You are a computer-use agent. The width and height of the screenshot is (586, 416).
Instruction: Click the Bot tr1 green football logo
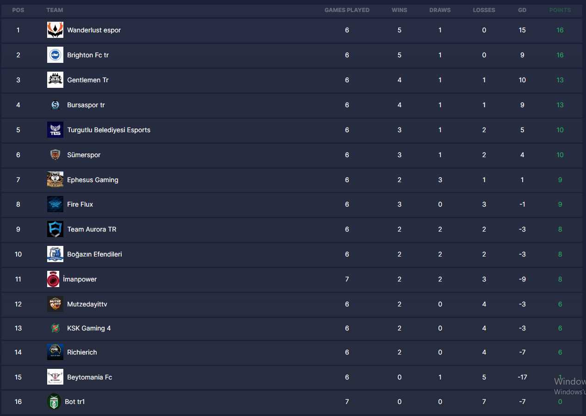[x=54, y=402]
